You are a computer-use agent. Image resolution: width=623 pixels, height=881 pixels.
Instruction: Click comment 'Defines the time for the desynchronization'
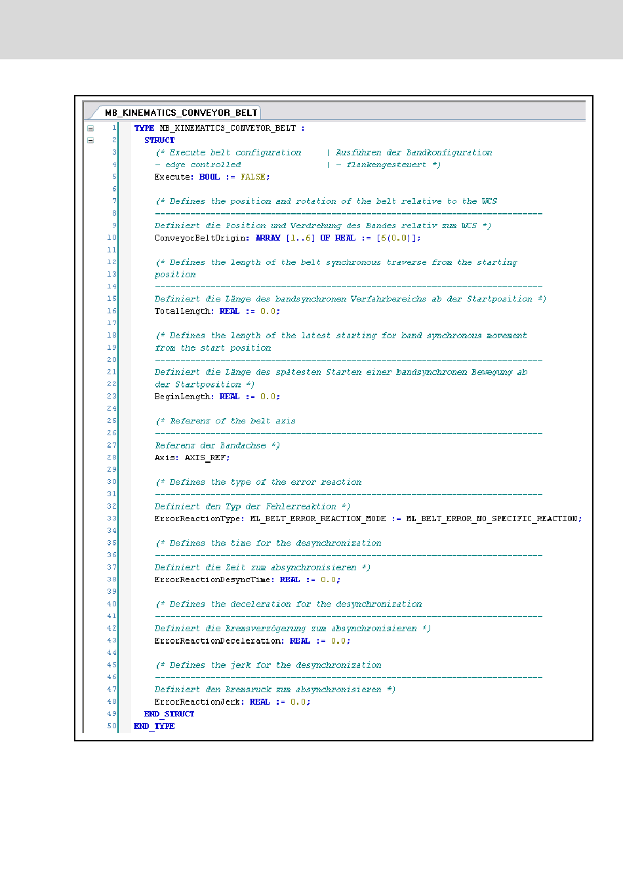(x=275, y=543)
